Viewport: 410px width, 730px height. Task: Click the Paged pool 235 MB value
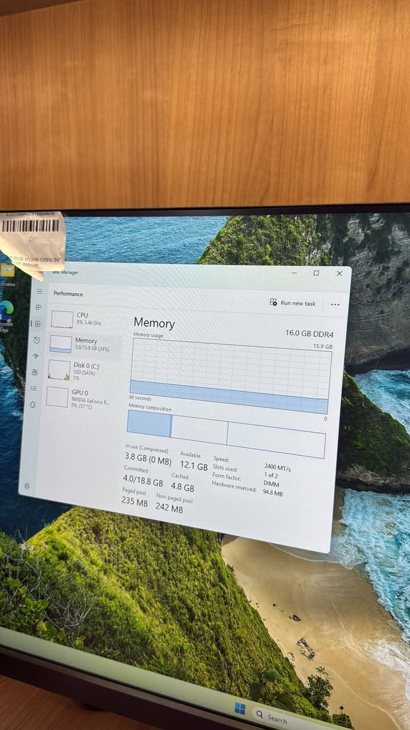click(x=134, y=501)
